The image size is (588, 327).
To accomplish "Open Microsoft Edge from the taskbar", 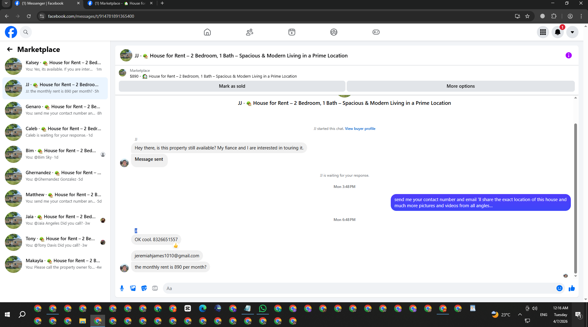I will pos(203,308).
